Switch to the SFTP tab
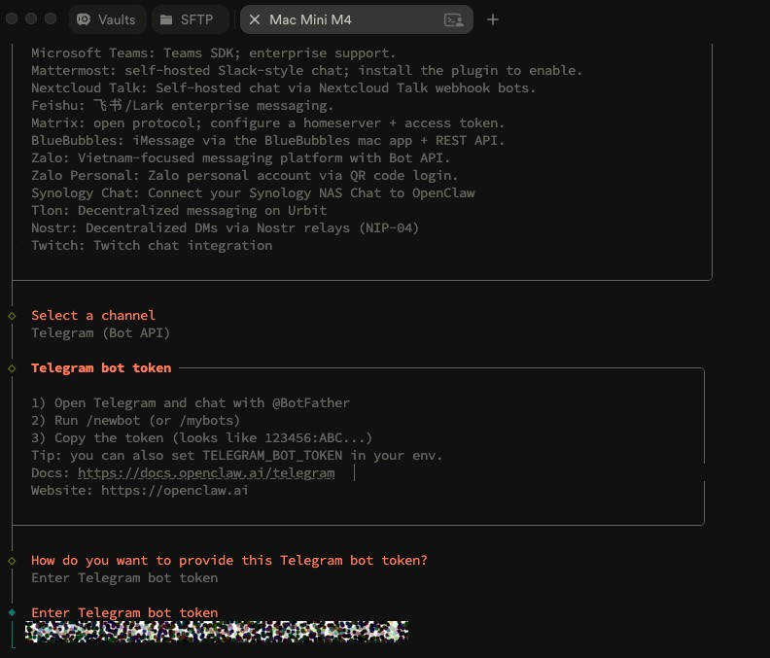 pyautogui.click(x=196, y=19)
